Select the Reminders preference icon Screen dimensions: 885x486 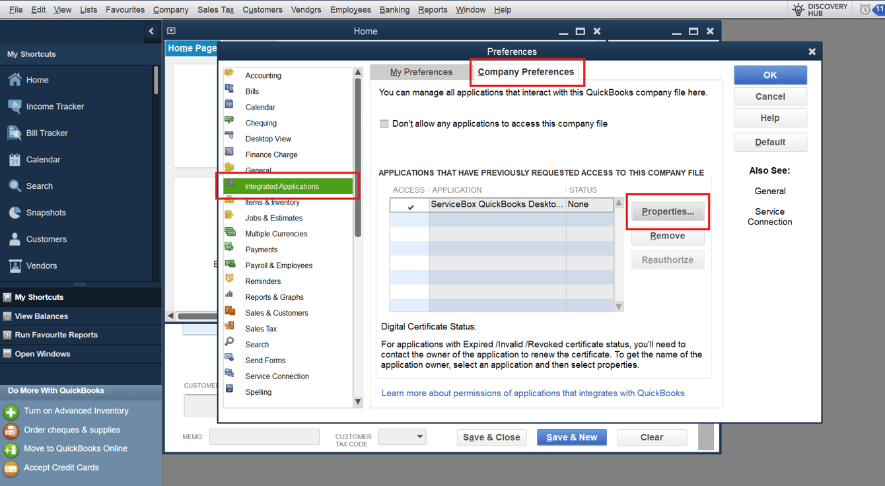tap(229, 279)
